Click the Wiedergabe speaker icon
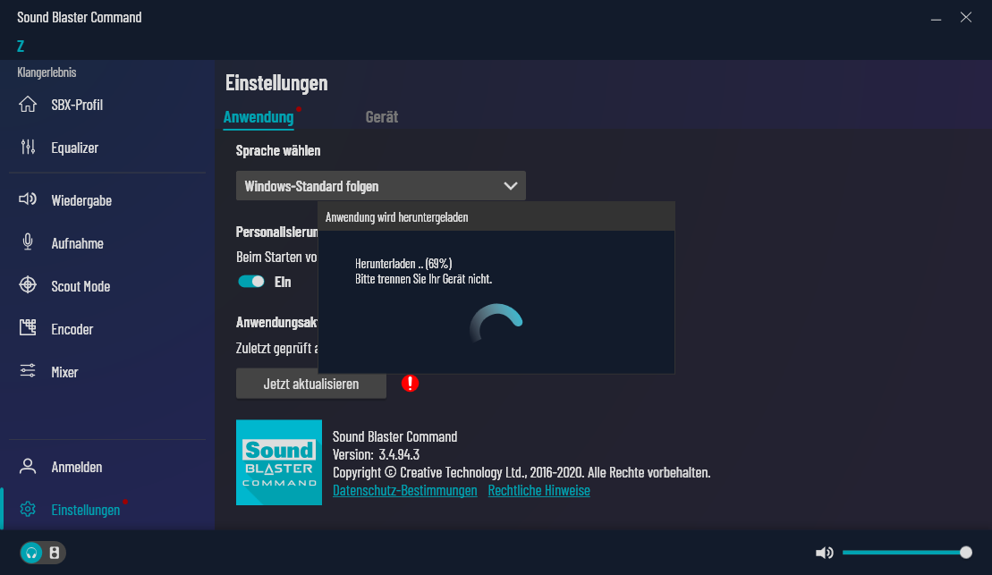This screenshot has height=575, width=992. 28,200
